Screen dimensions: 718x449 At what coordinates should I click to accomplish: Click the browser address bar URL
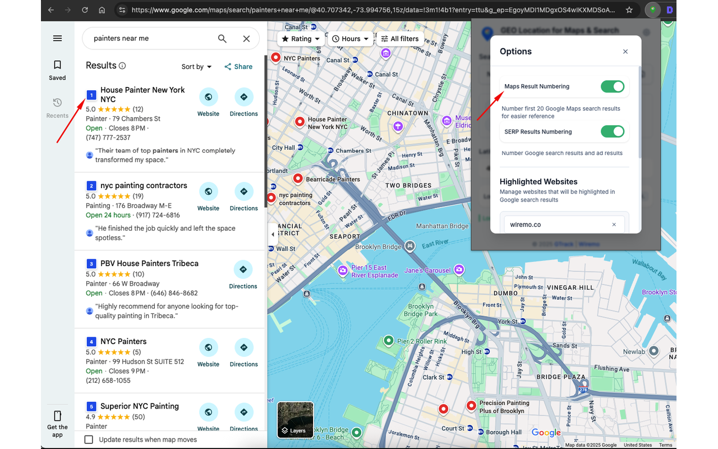point(373,10)
